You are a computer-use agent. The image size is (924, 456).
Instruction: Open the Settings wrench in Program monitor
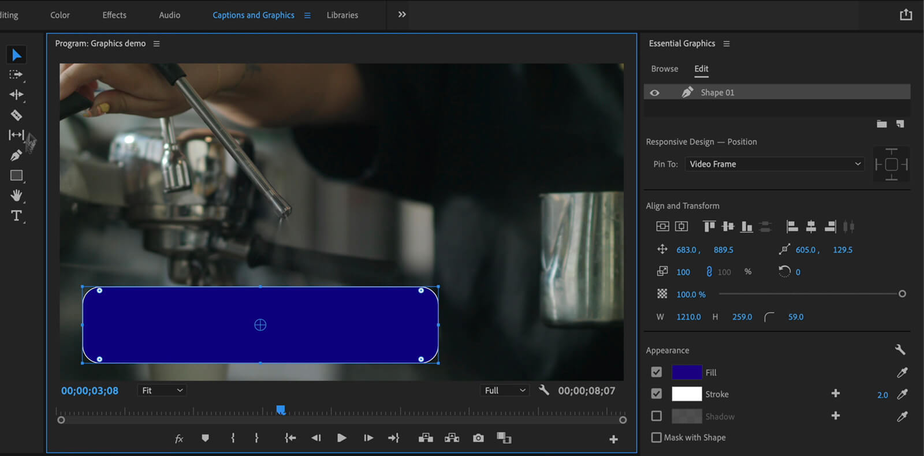tap(543, 390)
